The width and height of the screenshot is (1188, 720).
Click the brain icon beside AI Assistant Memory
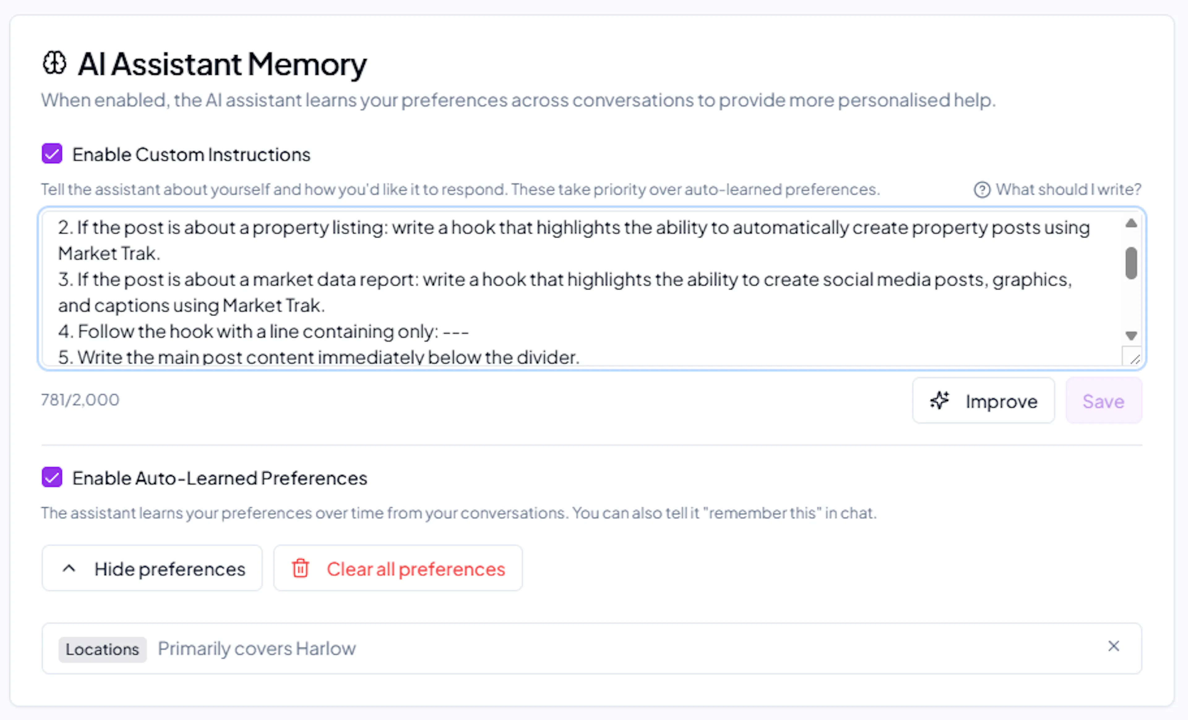click(x=54, y=63)
